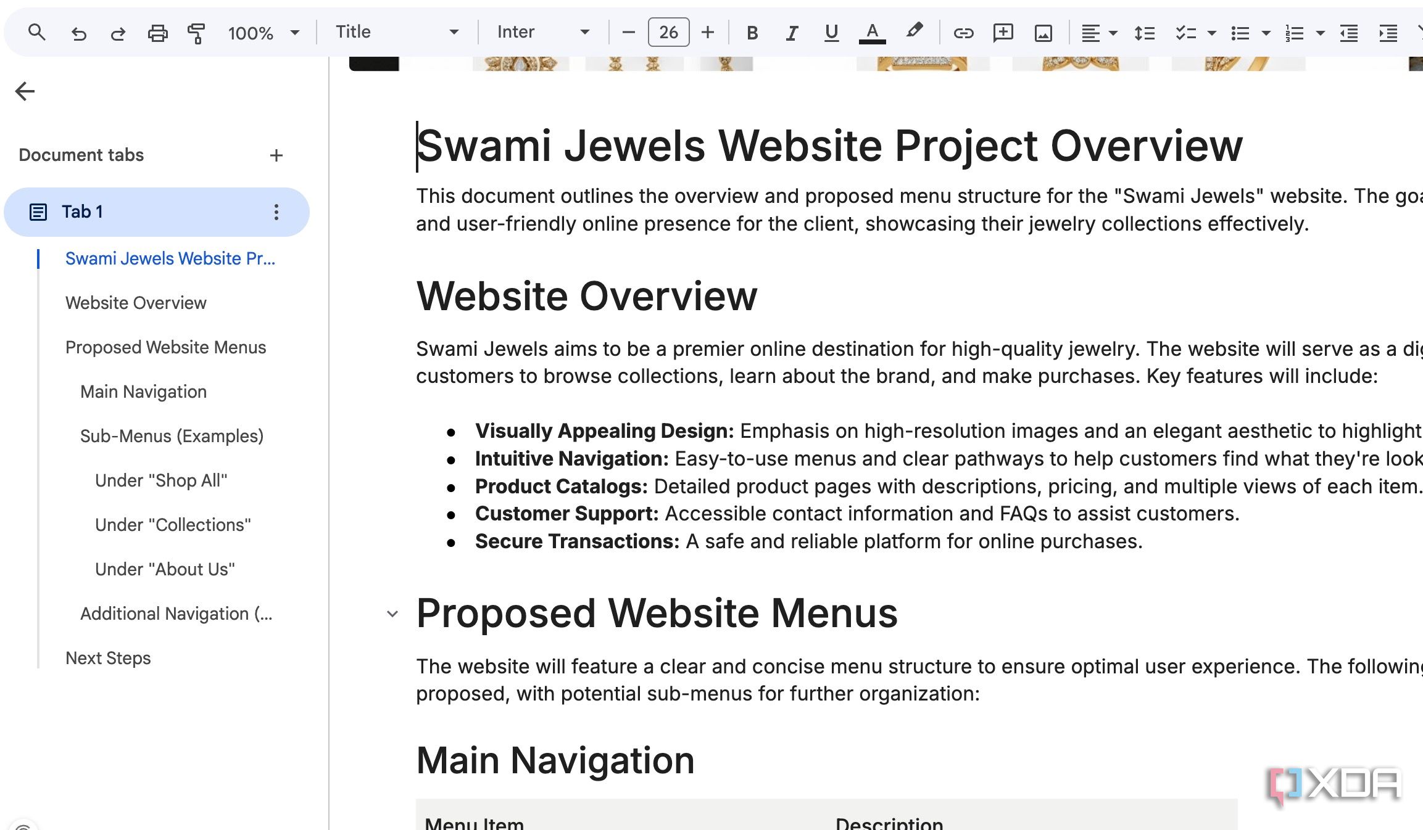The width and height of the screenshot is (1423, 830).
Task: Open the Inter font dropdown
Action: 543,32
